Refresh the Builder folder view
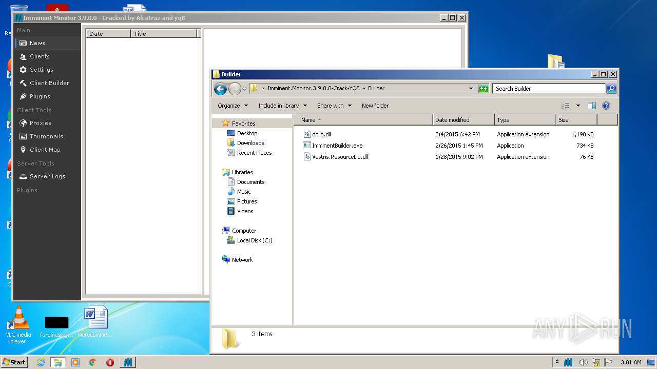The height and width of the screenshot is (369, 657). click(x=483, y=89)
